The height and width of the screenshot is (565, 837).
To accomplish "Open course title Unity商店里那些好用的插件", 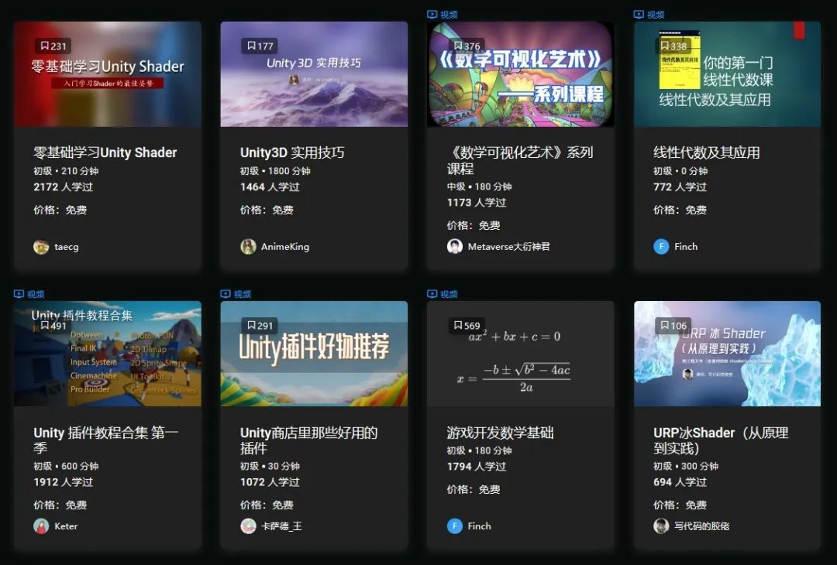I will tap(308, 440).
